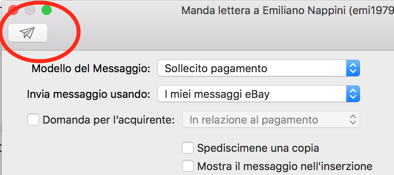The height and width of the screenshot is (175, 394).
Task: Zoom the window with the green button
Action: pos(46,10)
